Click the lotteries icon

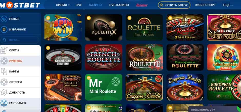click(4, 82)
